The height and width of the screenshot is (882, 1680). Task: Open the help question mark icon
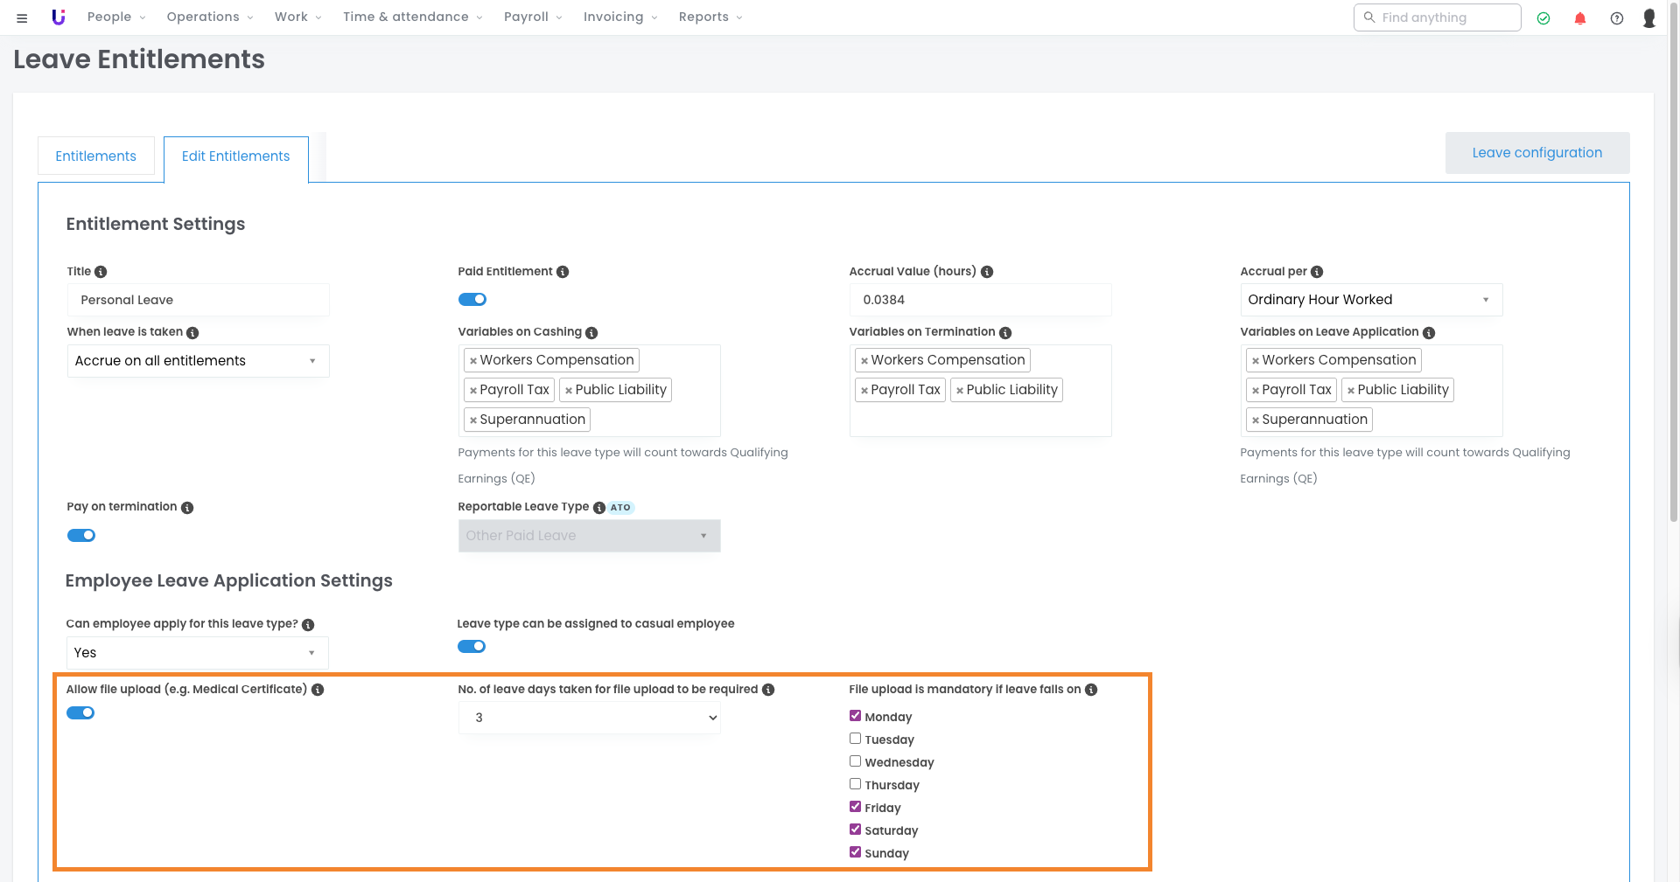click(x=1617, y=18)
